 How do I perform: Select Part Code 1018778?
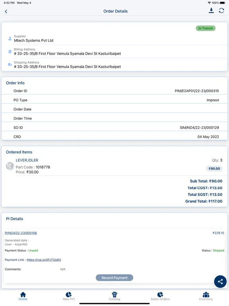coord(33,167)
